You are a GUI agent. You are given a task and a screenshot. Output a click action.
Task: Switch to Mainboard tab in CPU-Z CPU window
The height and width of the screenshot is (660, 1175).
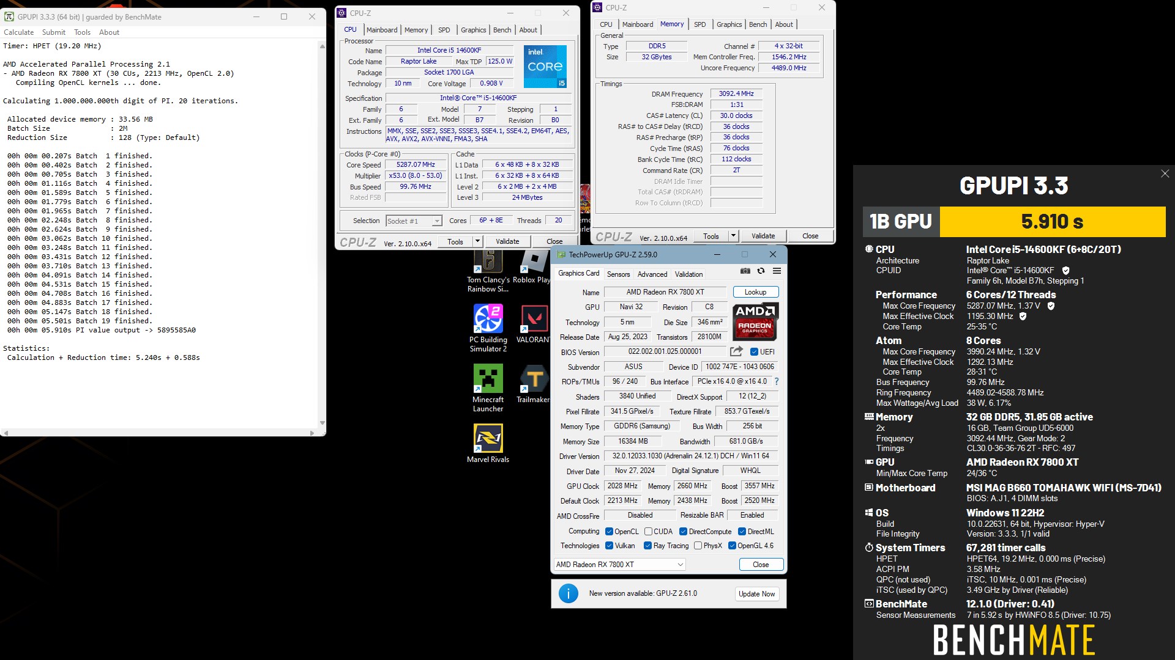pyautogui.click(x=382, y=30)
